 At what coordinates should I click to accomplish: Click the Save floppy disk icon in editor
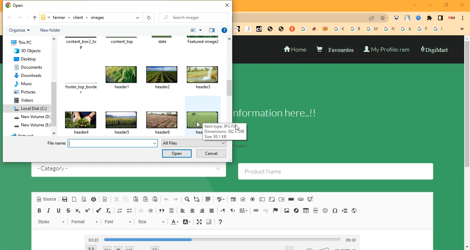[x=65, y=200]
